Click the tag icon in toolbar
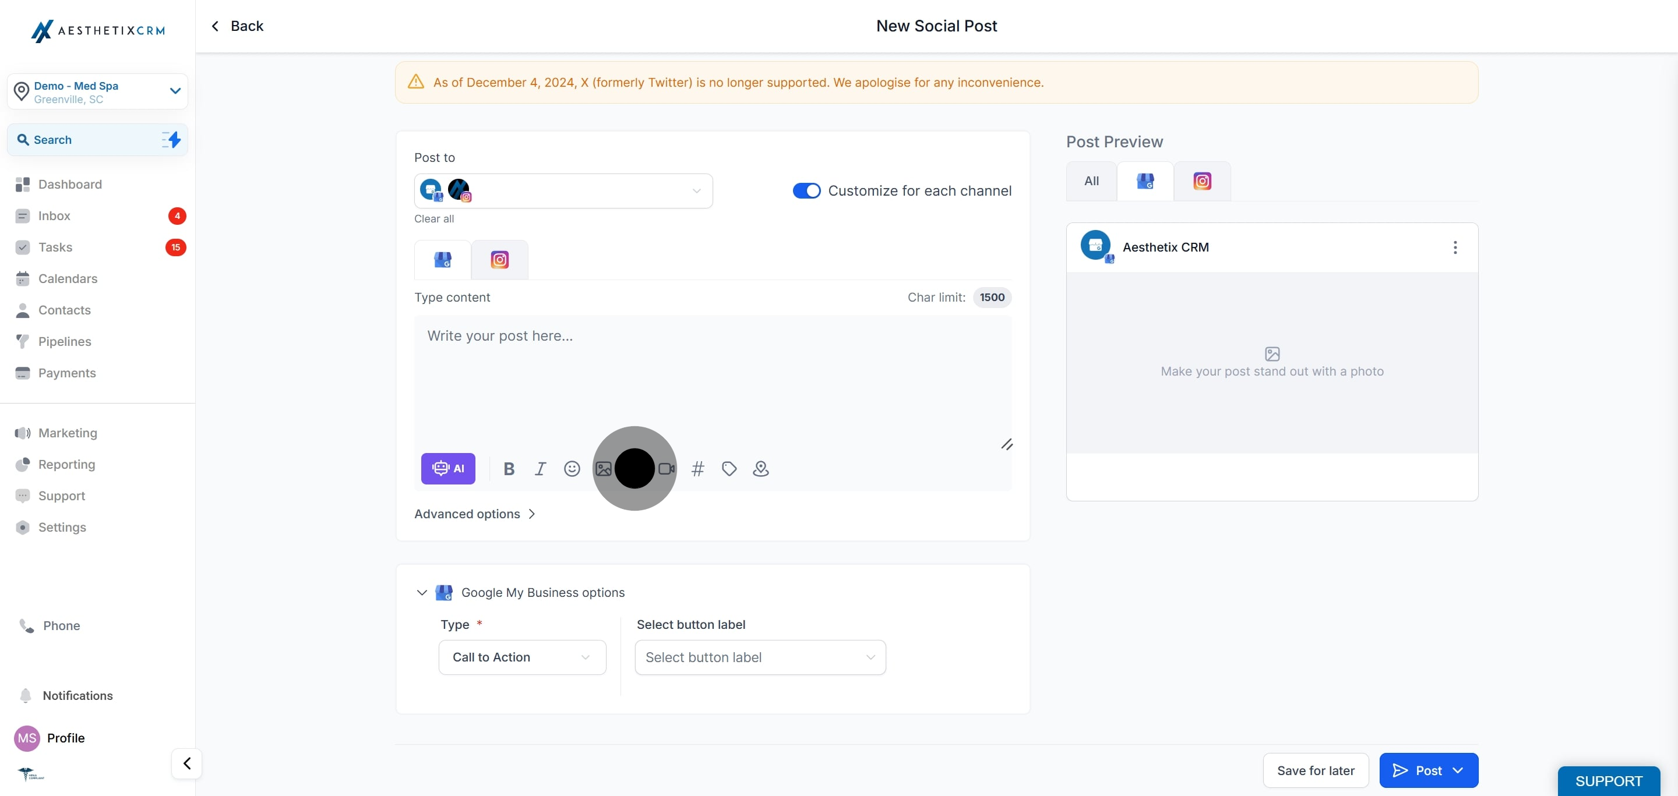Screen dimensions: 1678x796 (x=729, y=469)
